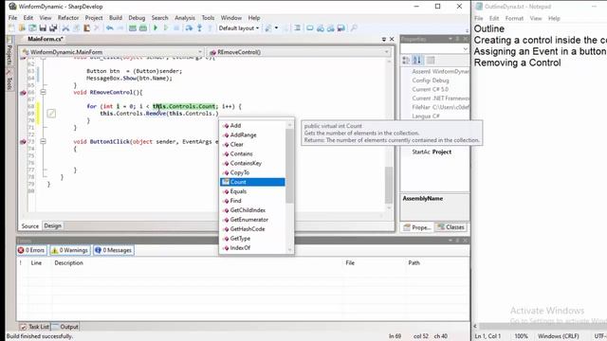Click the Undo arrow icon
The image size is (607, 341).
coord(110,27)
